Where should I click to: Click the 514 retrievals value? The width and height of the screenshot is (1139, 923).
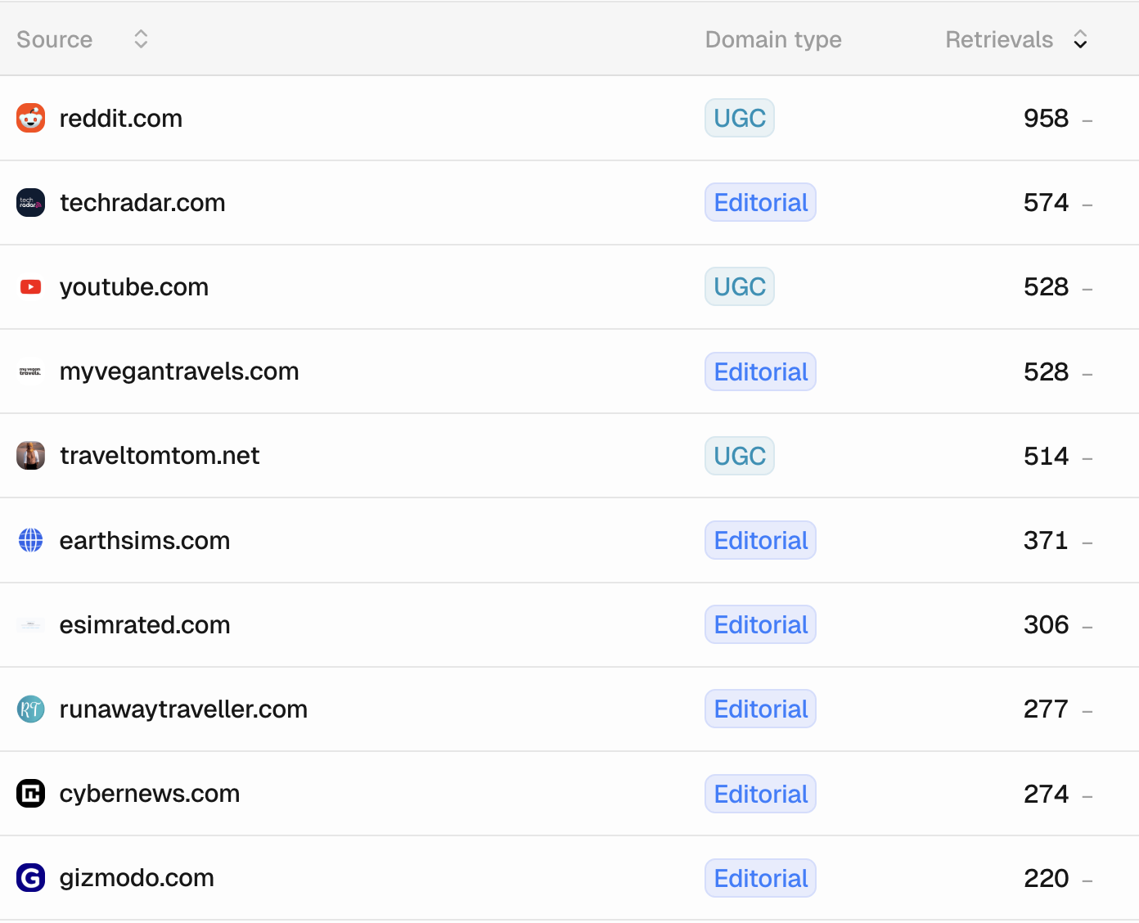[x=1046, y=456]
